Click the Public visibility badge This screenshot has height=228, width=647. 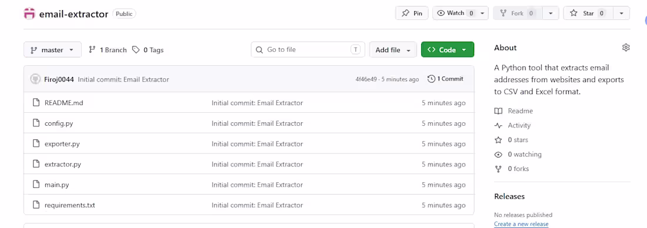point(124,14)
